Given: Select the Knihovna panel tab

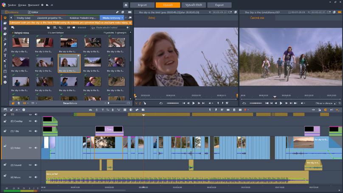Looking at the screenshot, I should pos(11,12).
